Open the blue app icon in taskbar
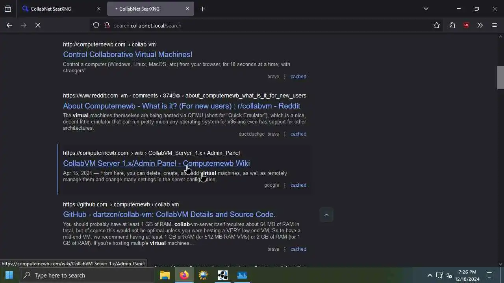Viewport: 504px width, 283px height. [x=242, y=275]
